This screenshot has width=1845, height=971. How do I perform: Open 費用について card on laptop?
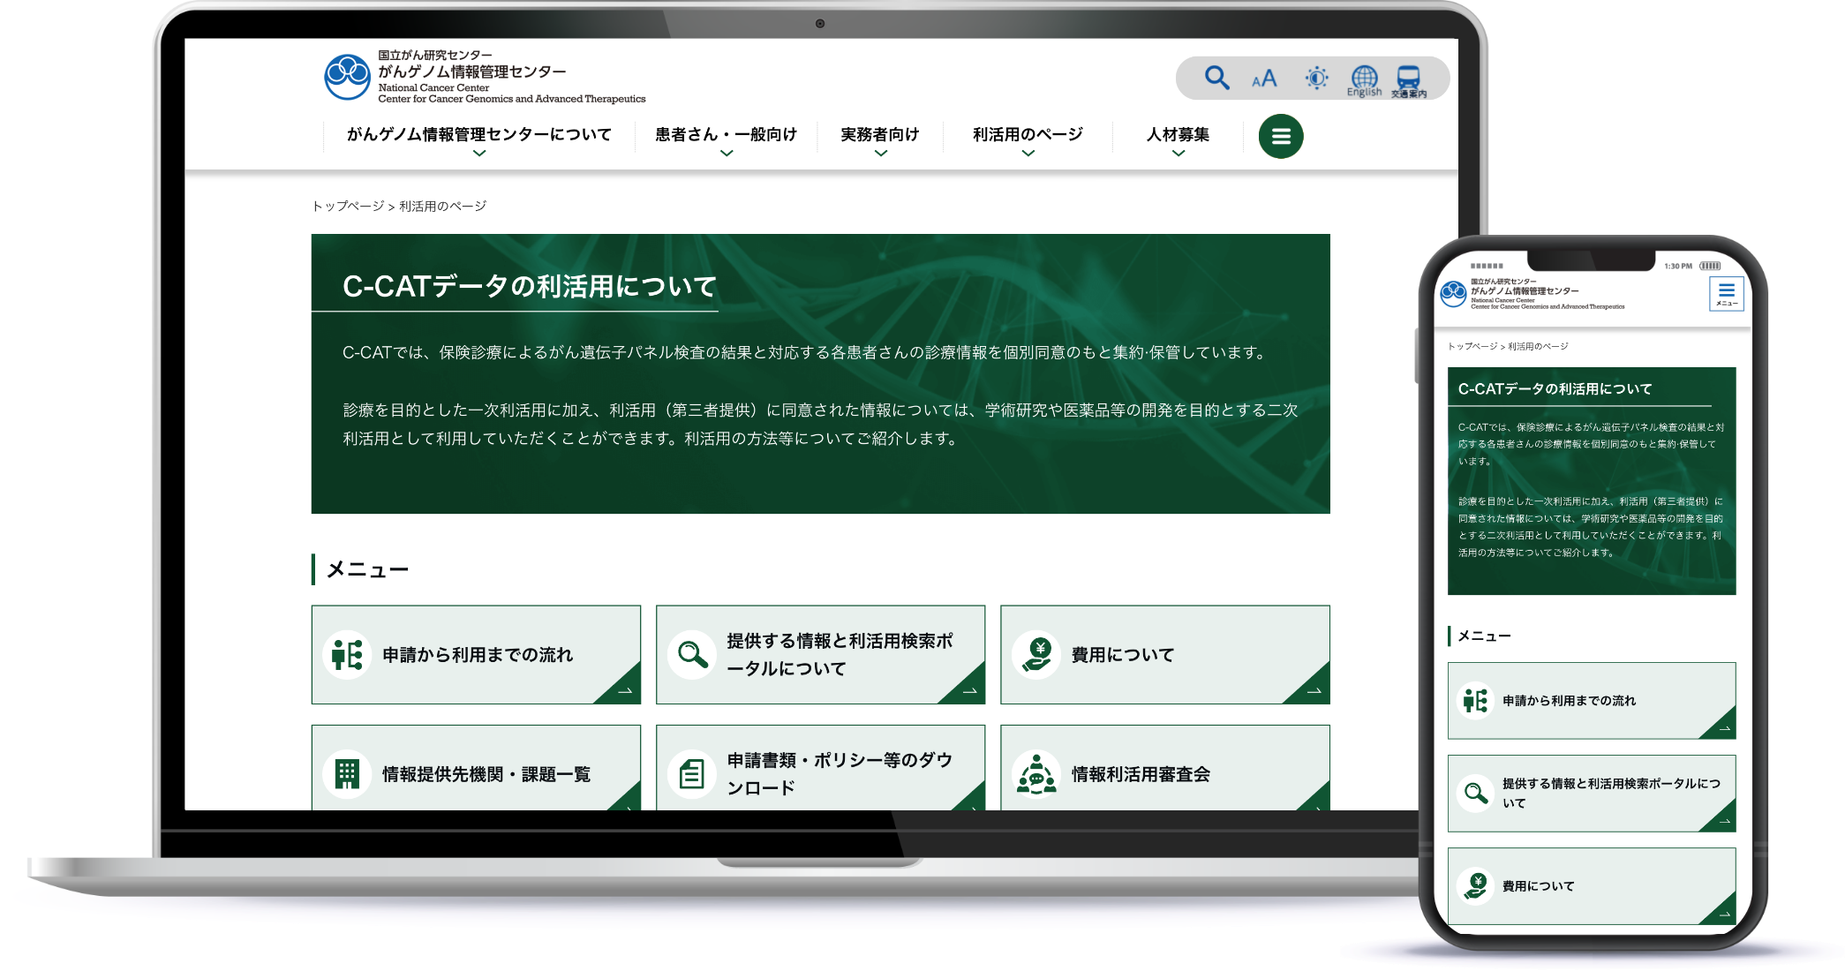point(1165,654)
